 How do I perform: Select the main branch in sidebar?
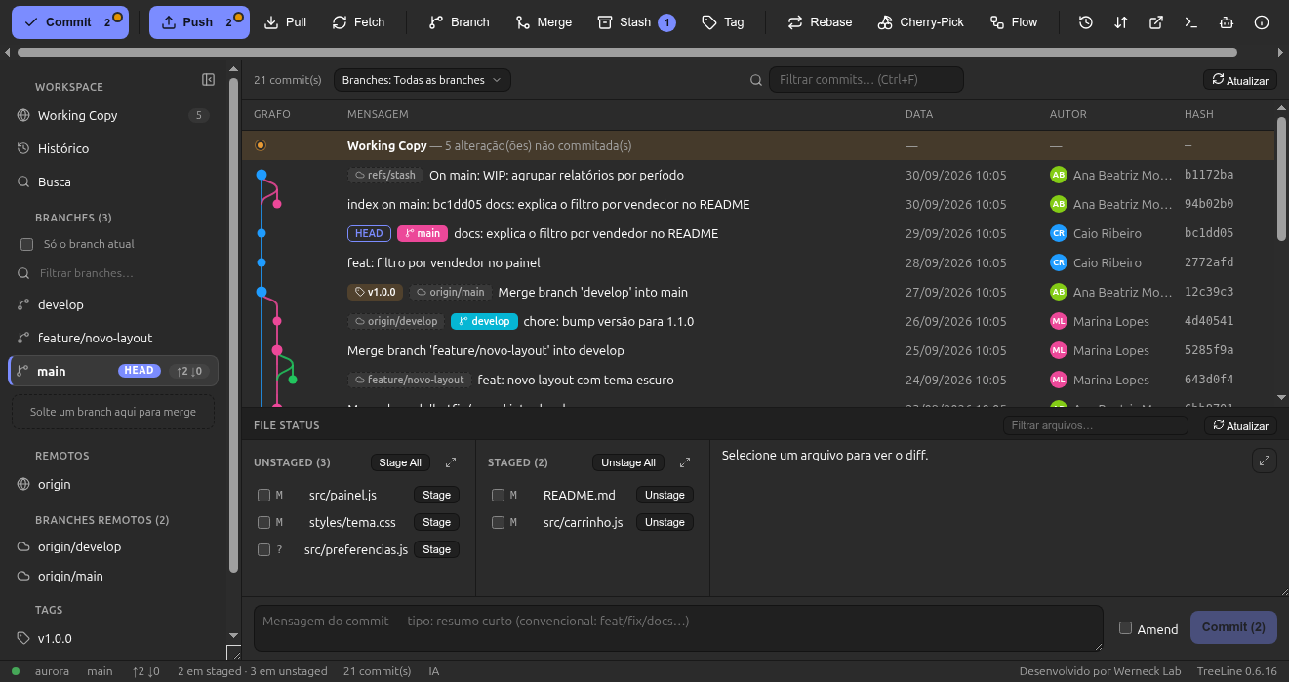113,371
